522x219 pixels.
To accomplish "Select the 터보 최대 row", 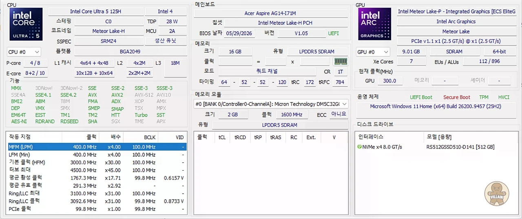I will coord(96,170).
